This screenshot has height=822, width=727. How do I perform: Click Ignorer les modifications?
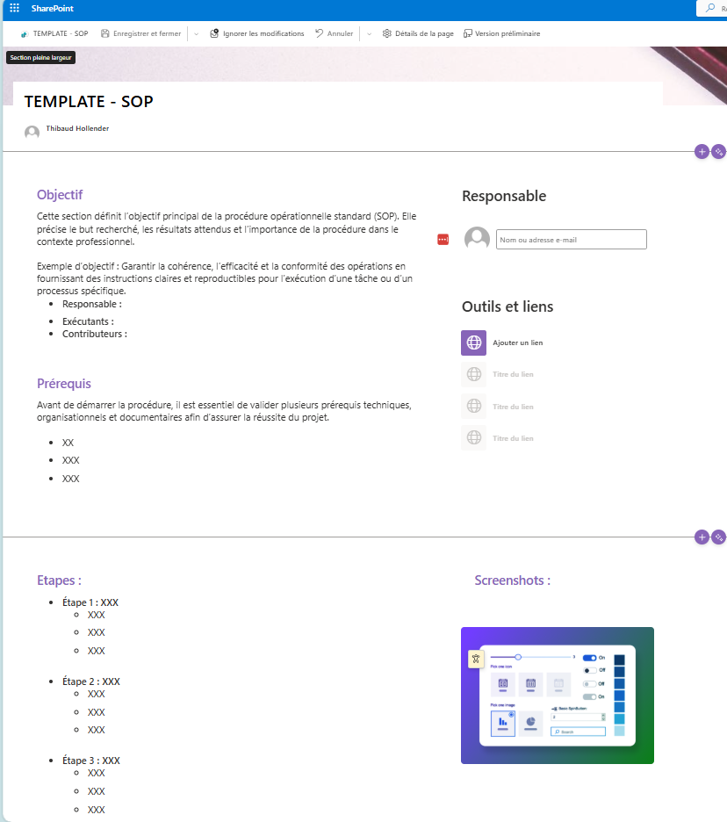(257, 34)
